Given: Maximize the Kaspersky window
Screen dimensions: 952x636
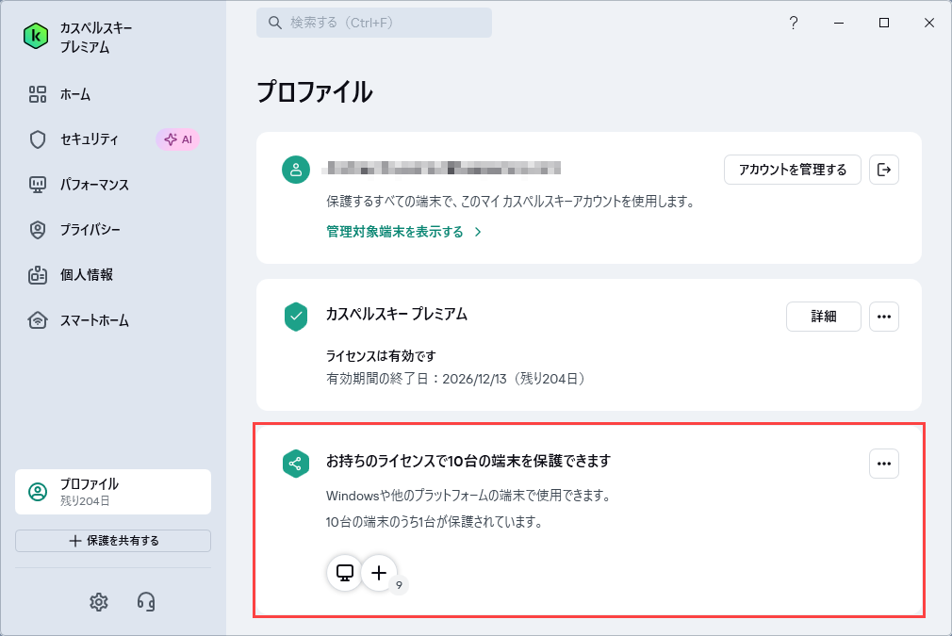Looking at the screenshot, I should 884,23.
